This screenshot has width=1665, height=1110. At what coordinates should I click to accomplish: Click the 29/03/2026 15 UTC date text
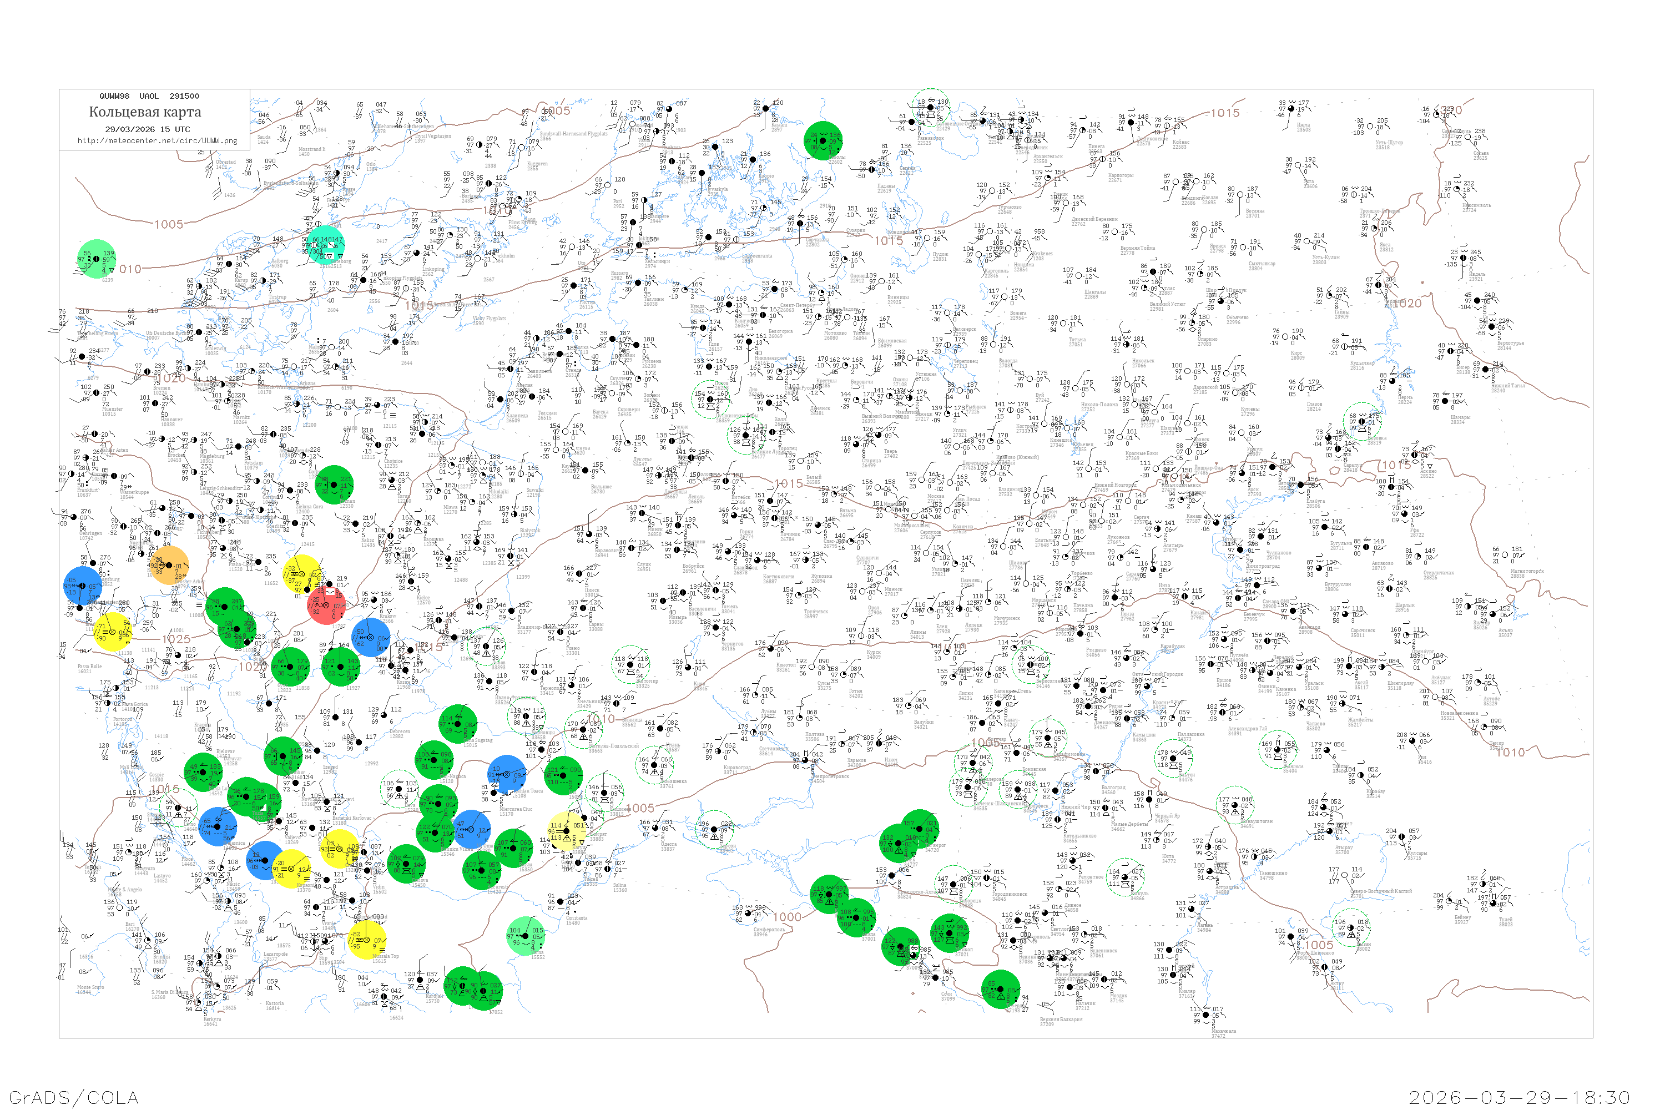click(147, 129)
